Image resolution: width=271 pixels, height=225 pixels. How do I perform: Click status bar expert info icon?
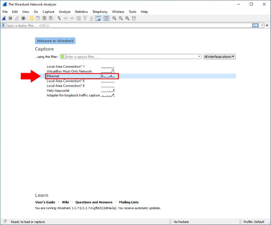[5, 222]
